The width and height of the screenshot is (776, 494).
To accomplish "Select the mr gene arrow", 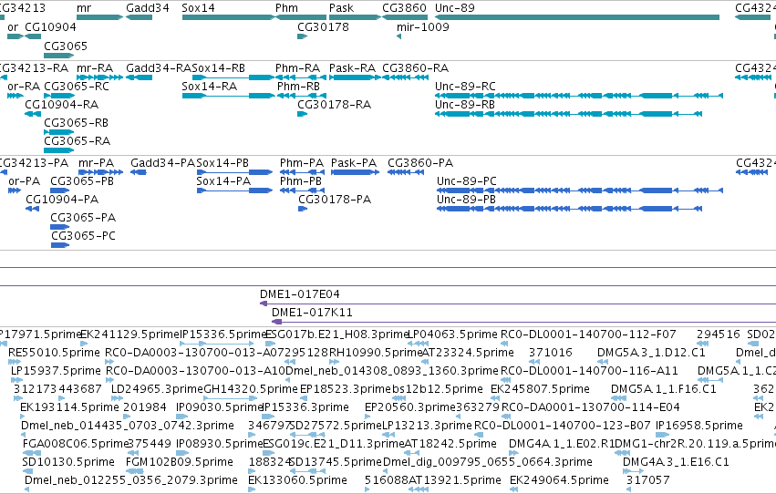I will (100, 17).
